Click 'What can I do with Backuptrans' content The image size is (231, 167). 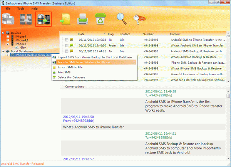198,80
